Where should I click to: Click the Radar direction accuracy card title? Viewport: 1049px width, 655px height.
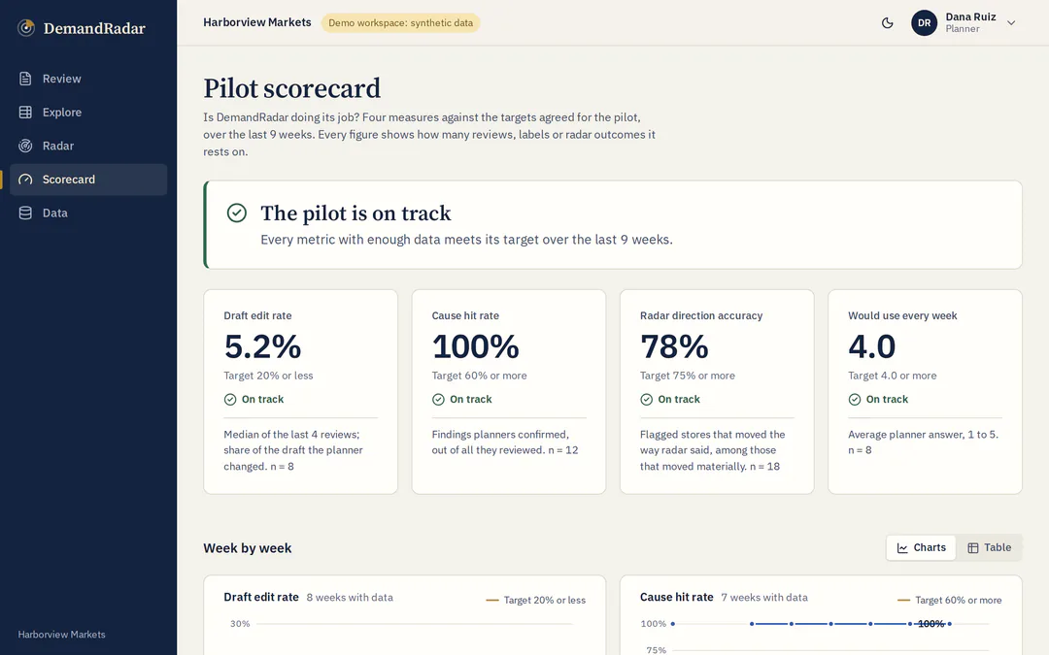tap(701, 315)
